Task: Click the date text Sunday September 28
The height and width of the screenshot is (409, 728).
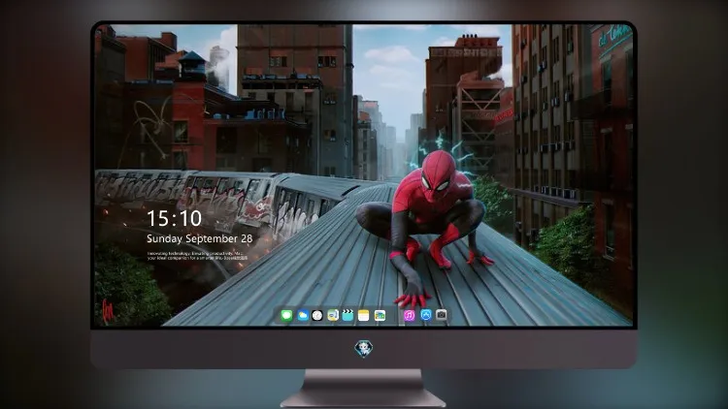Action: (x=200, y=238)
